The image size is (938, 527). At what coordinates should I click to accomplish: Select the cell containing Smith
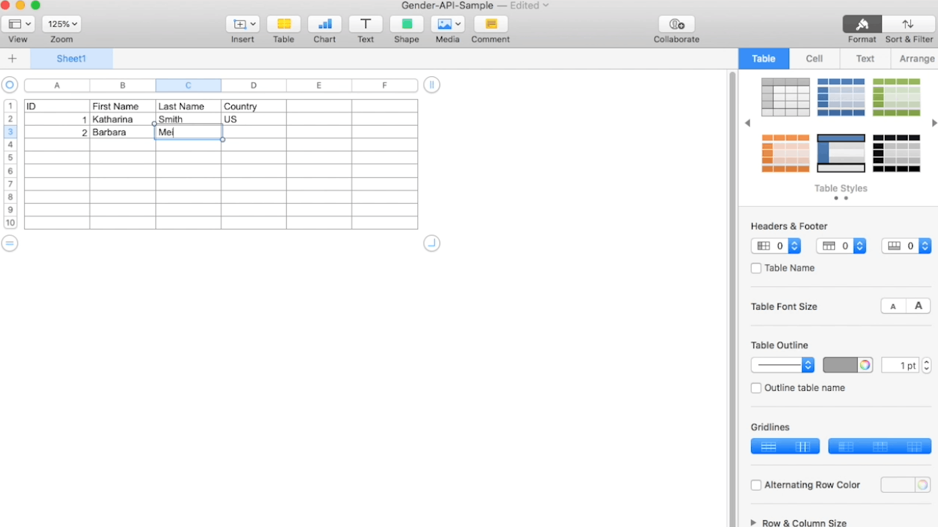pyautogui.click(x=188, y=119)
